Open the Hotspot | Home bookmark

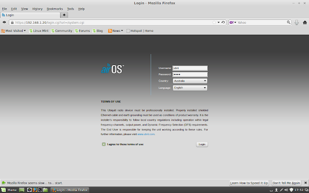(x=140, y=31)
